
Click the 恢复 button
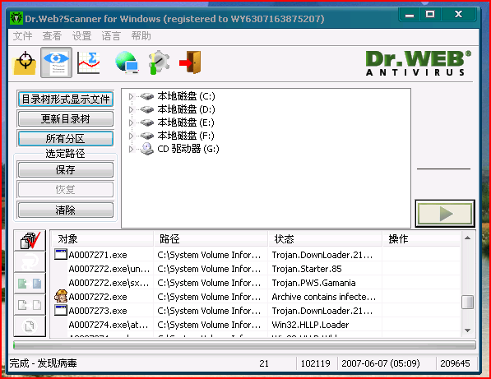point(66,190)
